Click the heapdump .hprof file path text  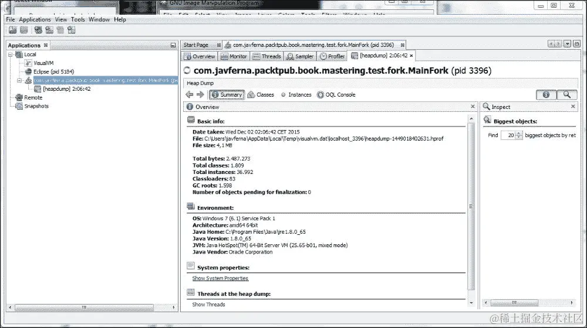324,139
